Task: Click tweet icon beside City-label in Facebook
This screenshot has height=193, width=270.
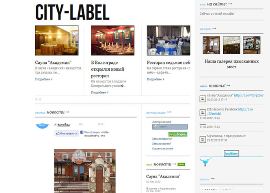Action: [x=202, y=112]
